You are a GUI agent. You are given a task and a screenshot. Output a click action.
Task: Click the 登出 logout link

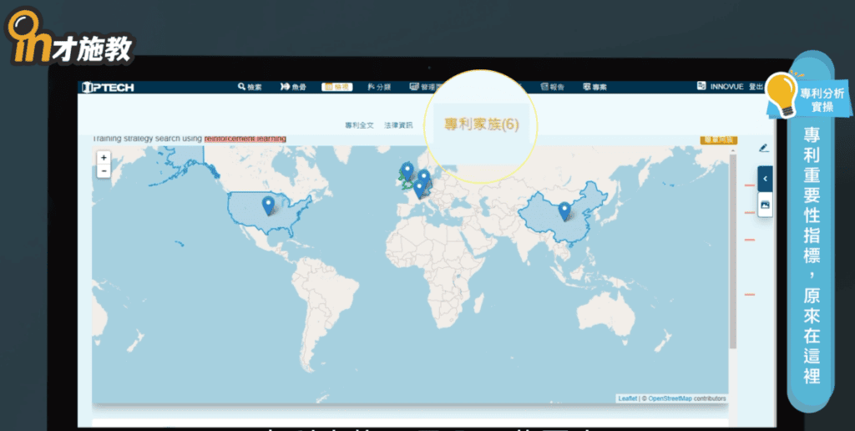[755, 87]
